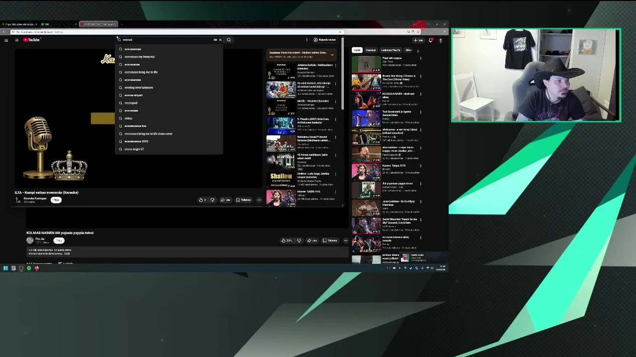The width and height of the screenshot is (636, 357).
Task: Clear the search field with the X icon
Action: [220, 40]
